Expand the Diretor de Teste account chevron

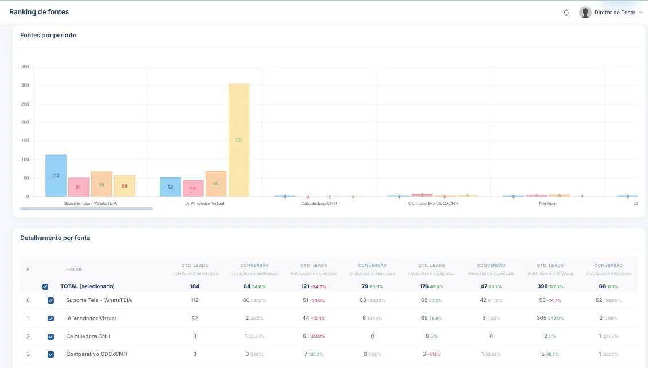641,13
